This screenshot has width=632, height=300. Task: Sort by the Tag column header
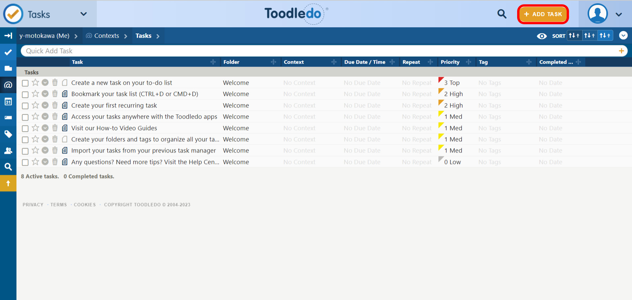[483, 62]
